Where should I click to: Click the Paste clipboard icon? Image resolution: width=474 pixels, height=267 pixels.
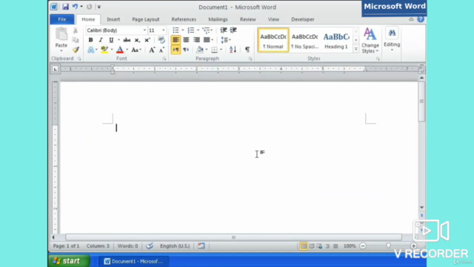point(61,34)
